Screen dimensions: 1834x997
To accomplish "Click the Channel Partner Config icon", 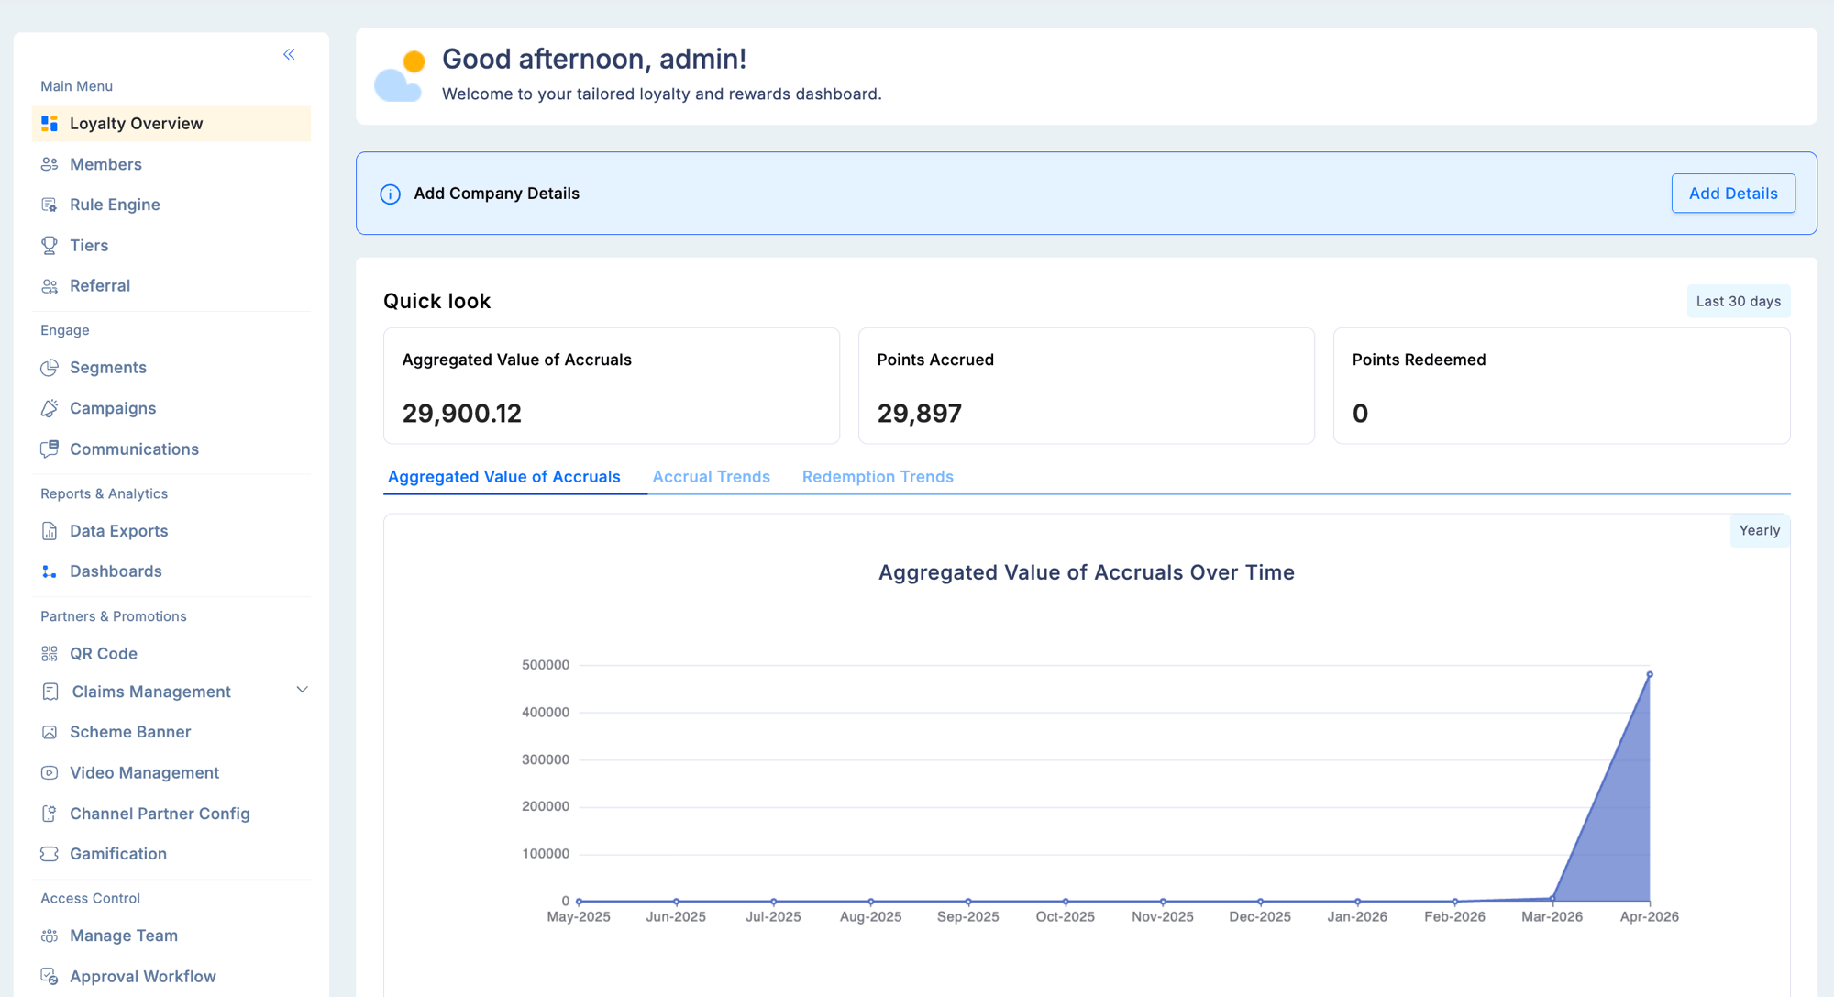I will [x=50, y=814].
